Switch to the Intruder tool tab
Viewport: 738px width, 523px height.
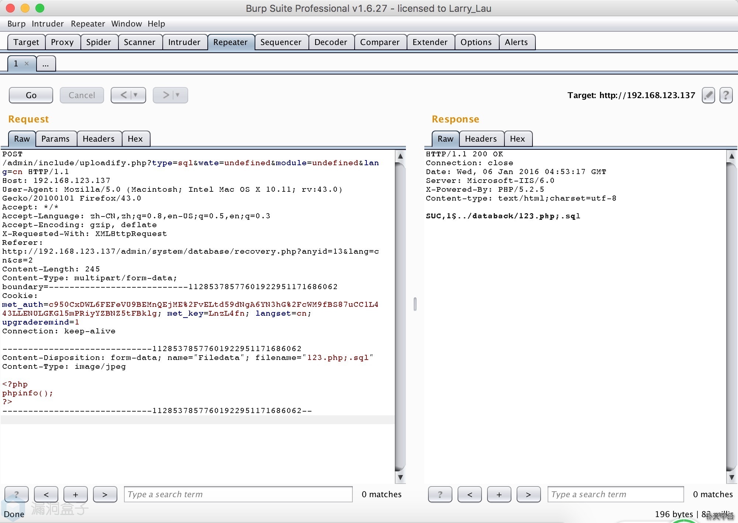click(x=184, y=42)
